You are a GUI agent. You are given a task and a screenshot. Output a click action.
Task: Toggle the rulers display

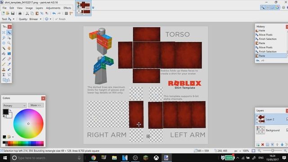71,13
